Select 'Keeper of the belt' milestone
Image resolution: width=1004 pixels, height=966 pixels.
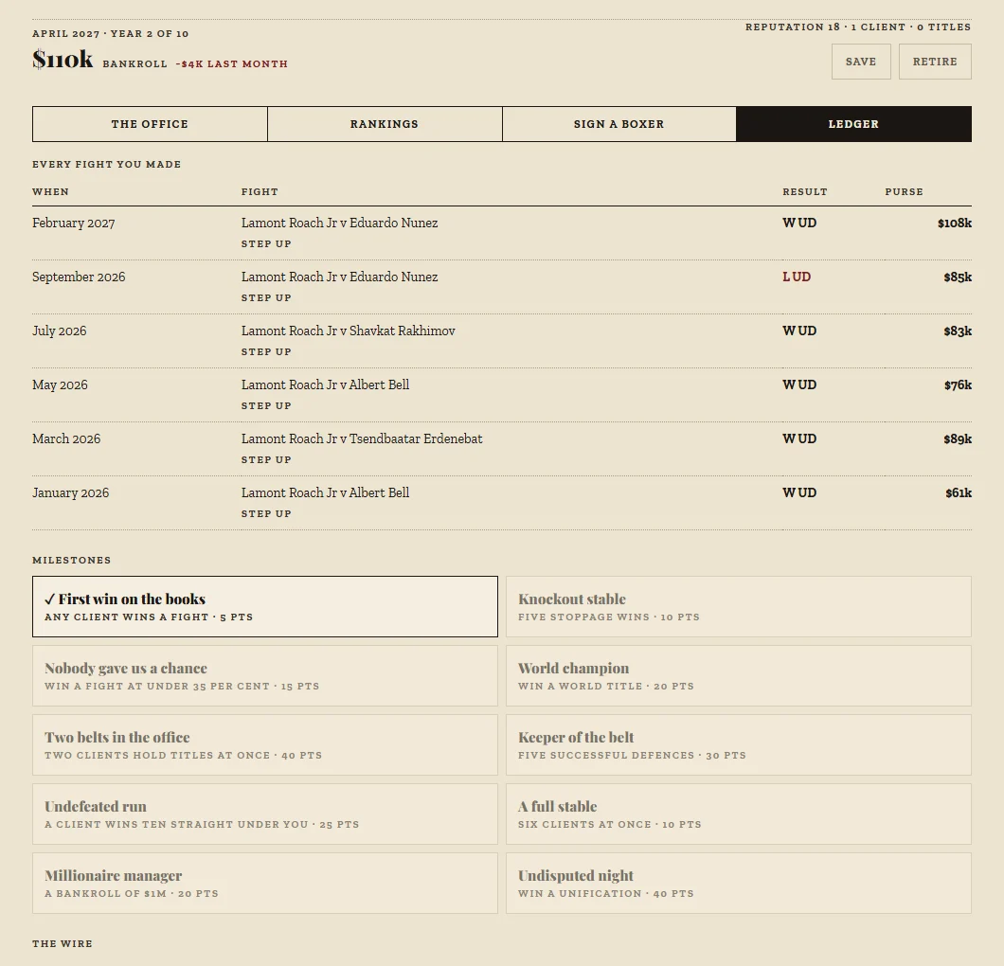[x=739, y=744]
